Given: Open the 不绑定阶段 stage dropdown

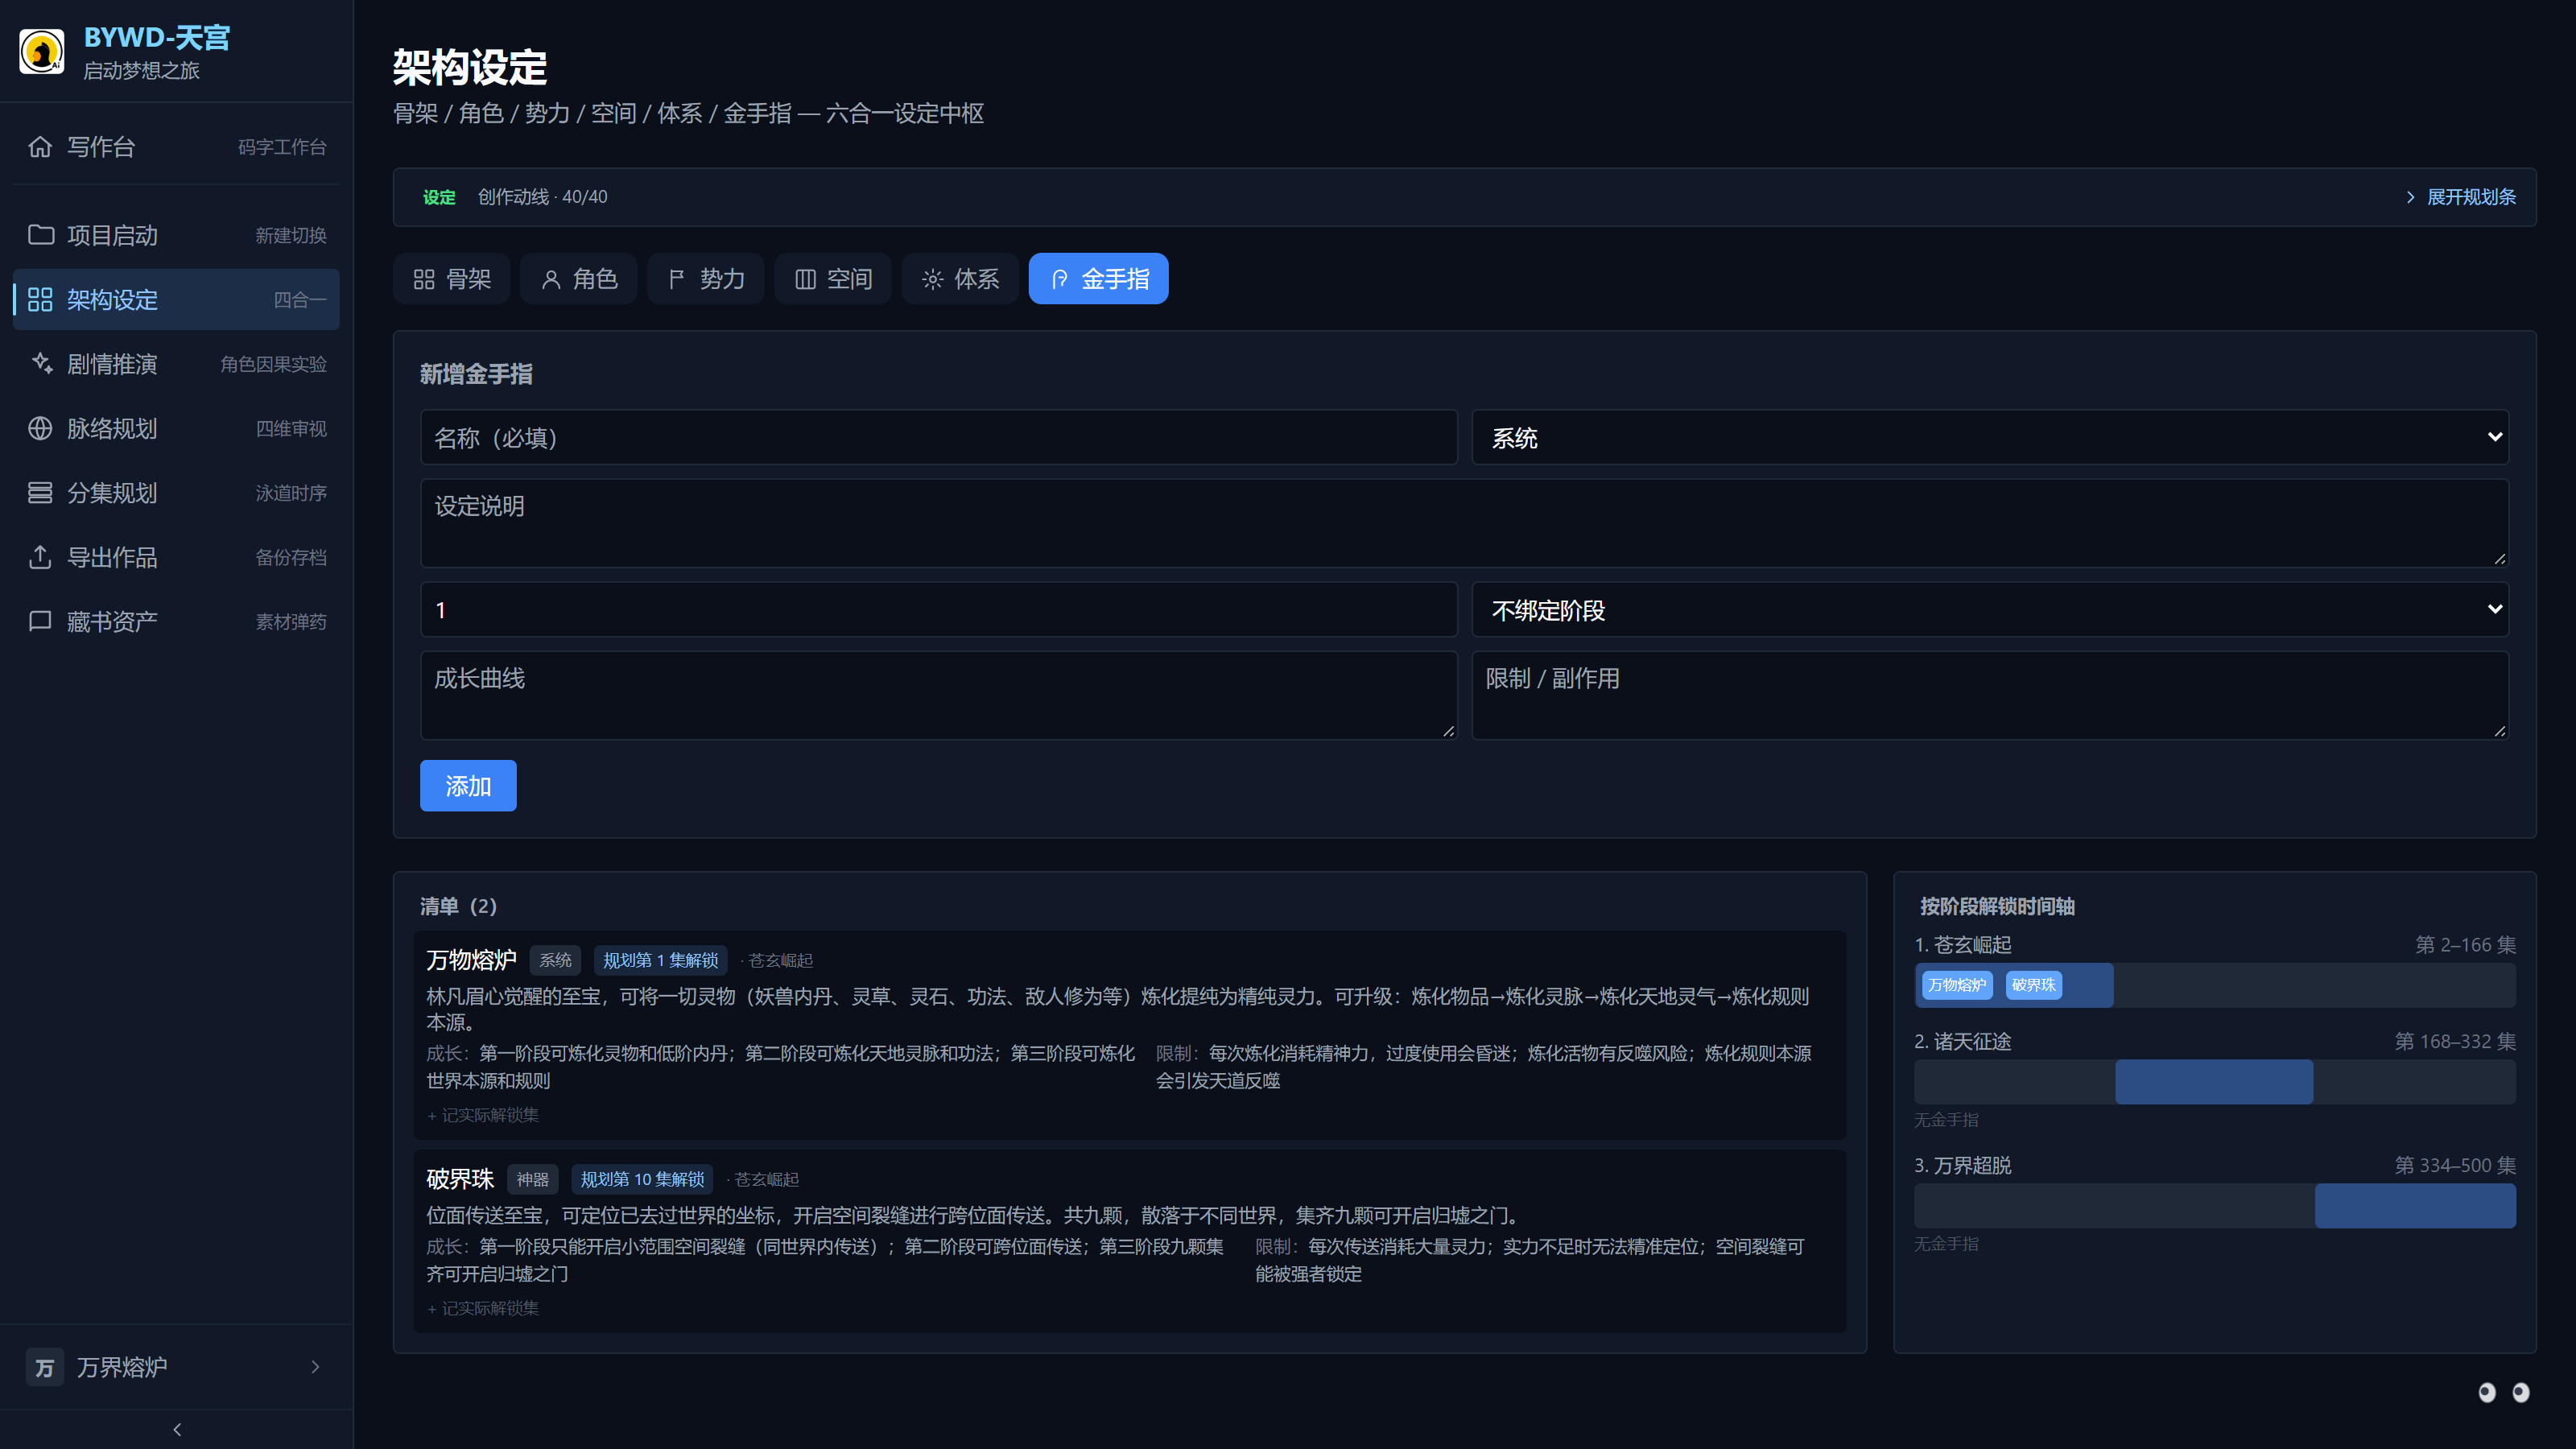Looking at the screenshot, I should (1990, 609).
